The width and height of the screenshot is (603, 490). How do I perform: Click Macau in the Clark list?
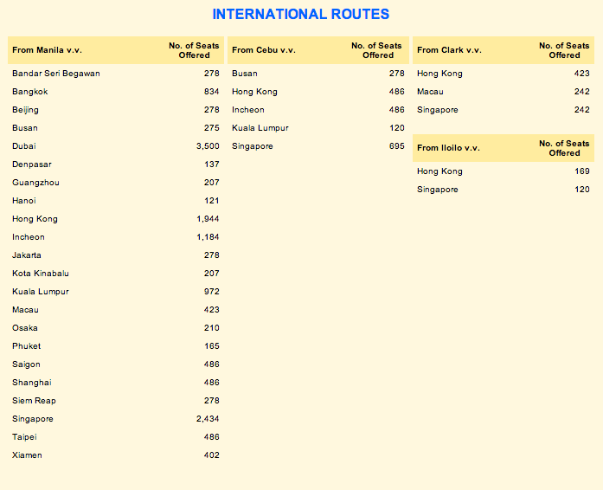[x=430, y=92]
